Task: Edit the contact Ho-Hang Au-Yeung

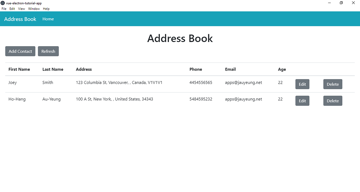Action: pyautogui.click(x=302, y=100)
